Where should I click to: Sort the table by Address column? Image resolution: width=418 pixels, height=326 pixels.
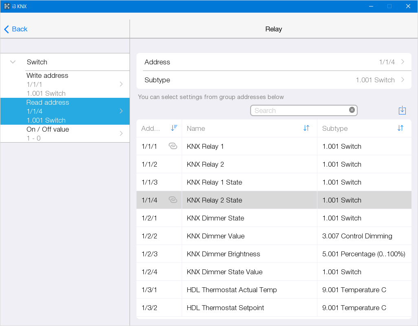174,128
